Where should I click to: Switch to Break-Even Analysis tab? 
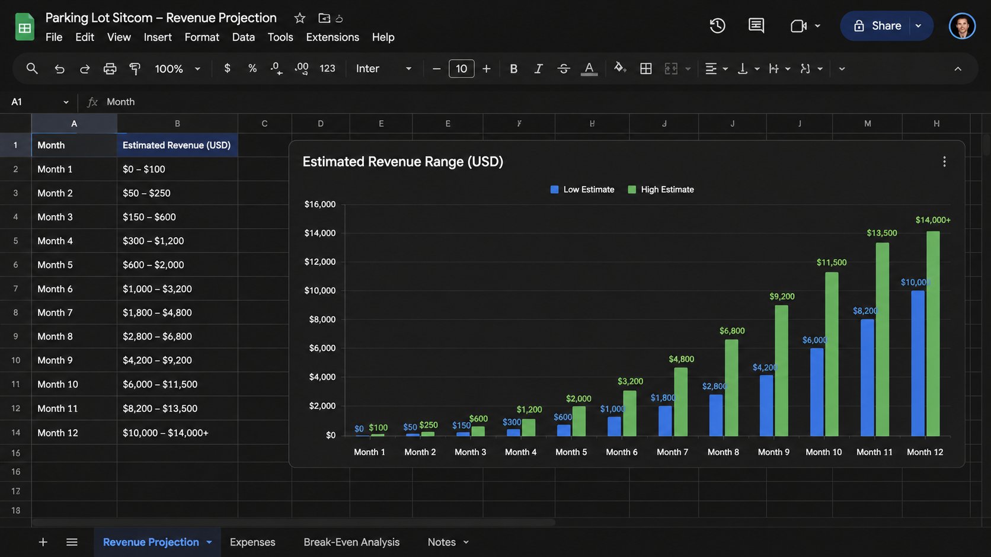pos(351,542)
